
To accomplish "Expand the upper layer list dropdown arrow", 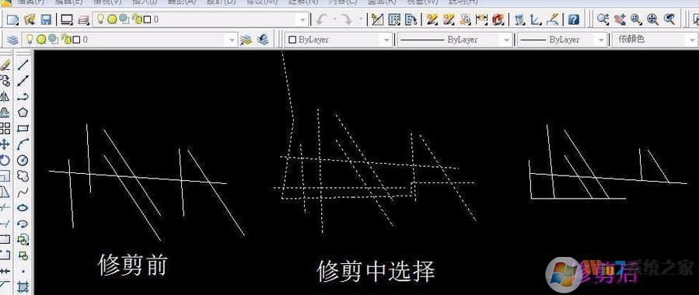I will [x=303, y=20].
